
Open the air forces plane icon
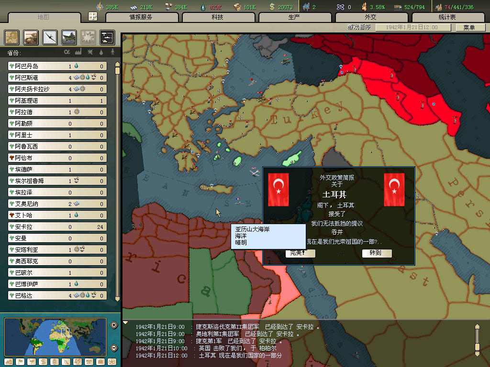tap(50, 37)
